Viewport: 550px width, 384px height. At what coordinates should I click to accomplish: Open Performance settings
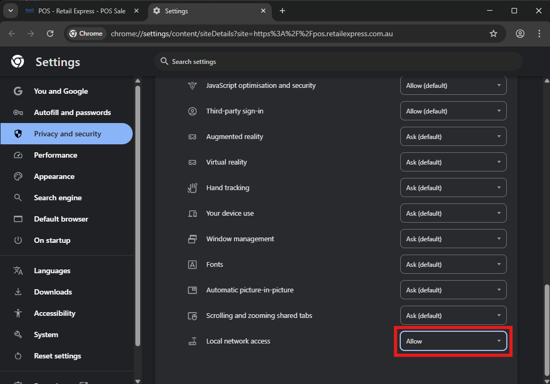[x=67, y=155]
